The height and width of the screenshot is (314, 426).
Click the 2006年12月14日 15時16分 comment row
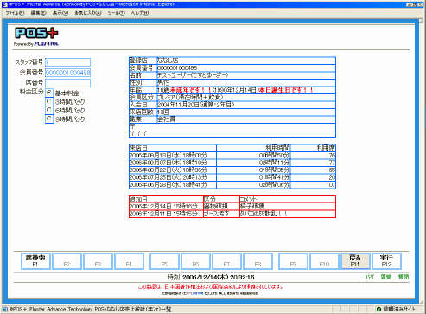click(x=232, y=206)
